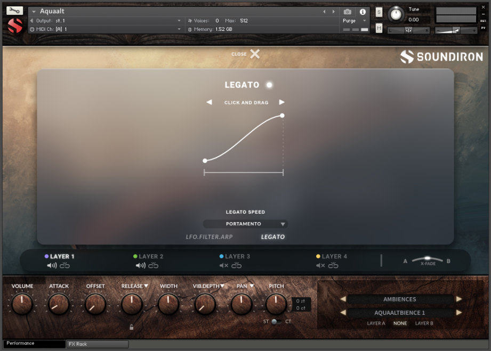This screenshot has height=351, width=491.
Task: Click the padlock icon below the Release knob
Action: point(131,326)
